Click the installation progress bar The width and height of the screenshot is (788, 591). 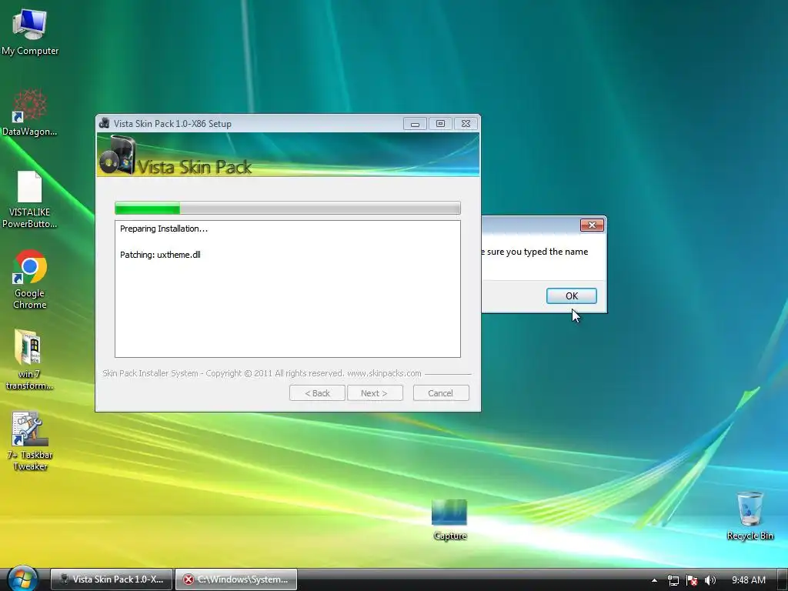(288, 208)
